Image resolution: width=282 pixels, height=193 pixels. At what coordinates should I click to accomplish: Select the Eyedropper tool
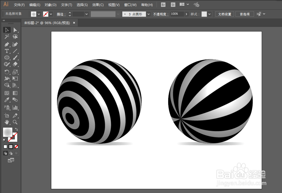coord(7,100)
